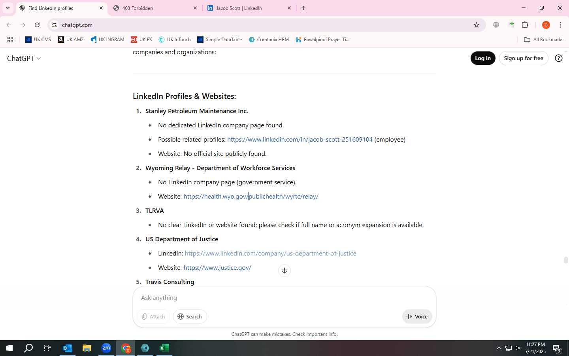Open the volume control in system tray
Screen dimensions: 569x356
518,348
